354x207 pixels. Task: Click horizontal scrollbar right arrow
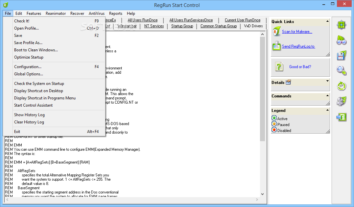(257, 199)
